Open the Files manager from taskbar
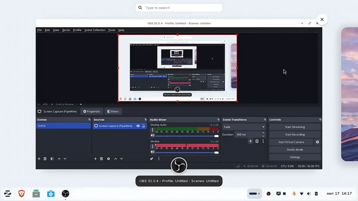 pos(36,194)
